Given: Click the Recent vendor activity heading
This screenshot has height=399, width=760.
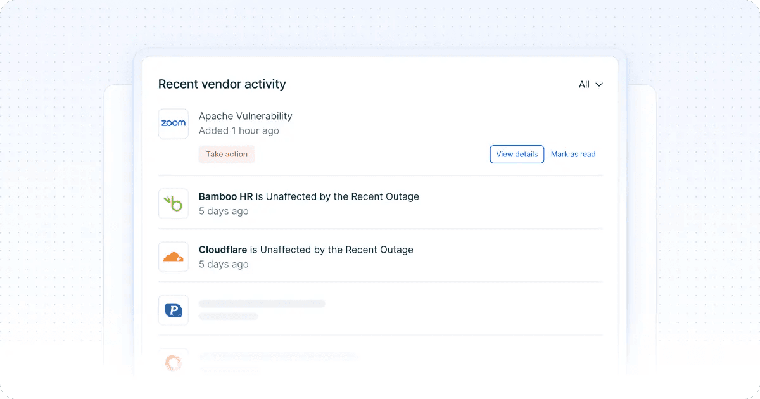Looking at the screenshot, I should coord(222,84).
